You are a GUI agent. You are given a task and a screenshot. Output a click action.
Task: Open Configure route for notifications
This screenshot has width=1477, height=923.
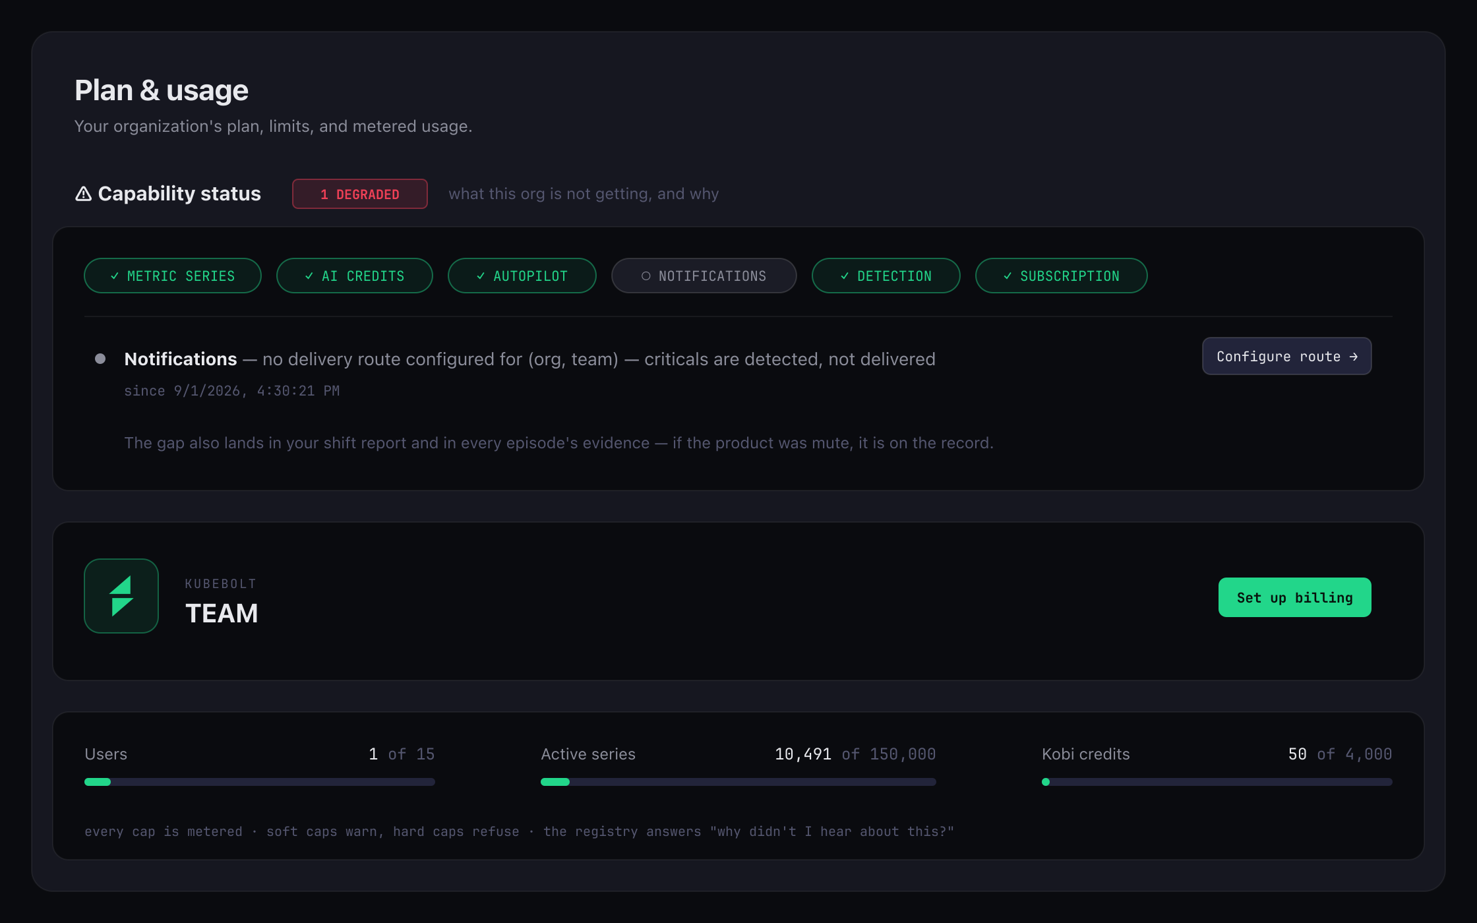click(x=1287, y=356)
